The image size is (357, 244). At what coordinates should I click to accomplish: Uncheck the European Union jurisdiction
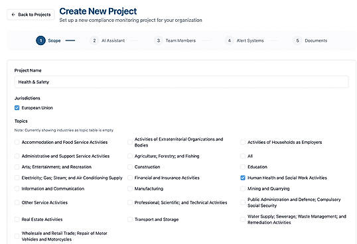click(x=17, y=108)
